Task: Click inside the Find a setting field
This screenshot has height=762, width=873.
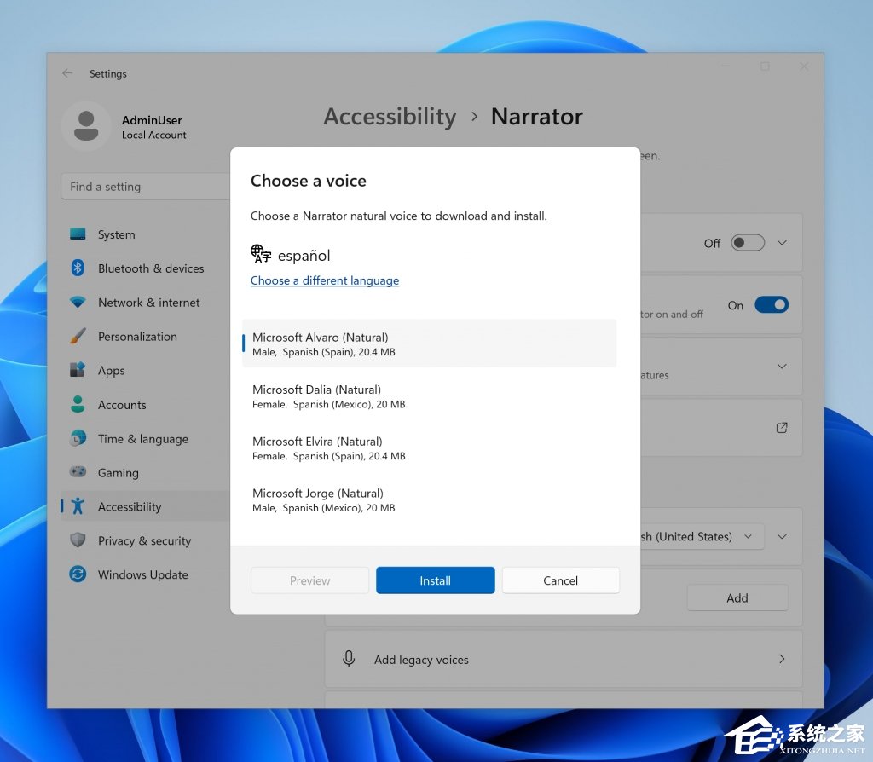Action: [x=145, y=186]
